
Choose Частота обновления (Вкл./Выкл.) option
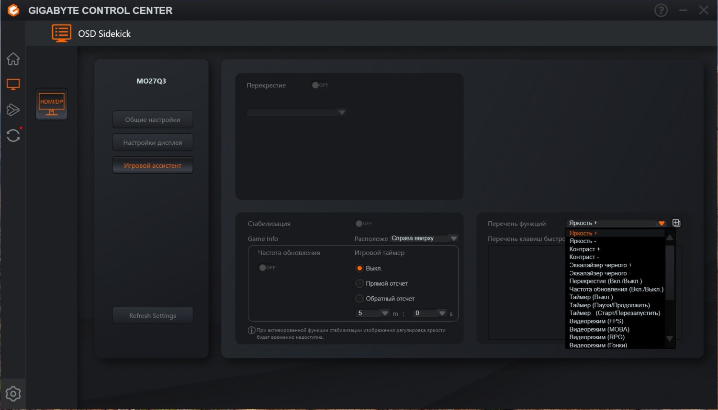[x=615, y=289]
